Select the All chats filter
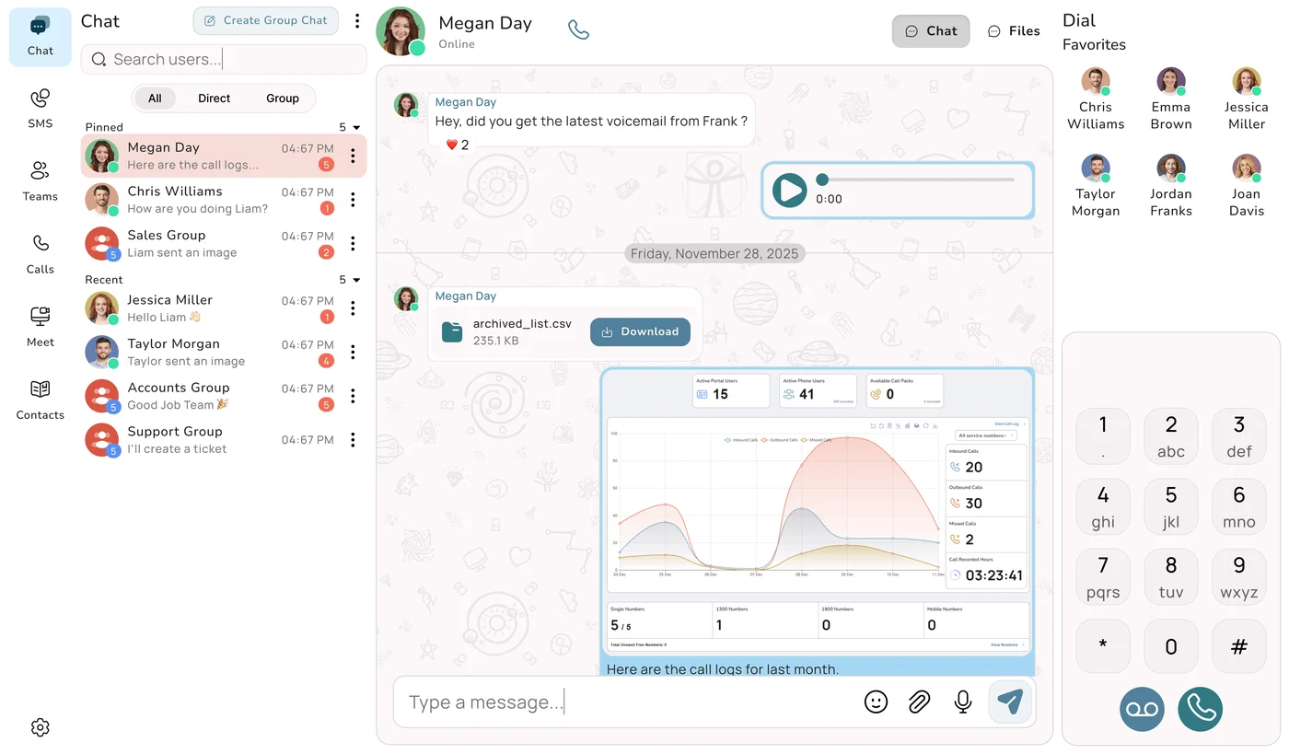 pyautogui.click(x=155, y=99)
